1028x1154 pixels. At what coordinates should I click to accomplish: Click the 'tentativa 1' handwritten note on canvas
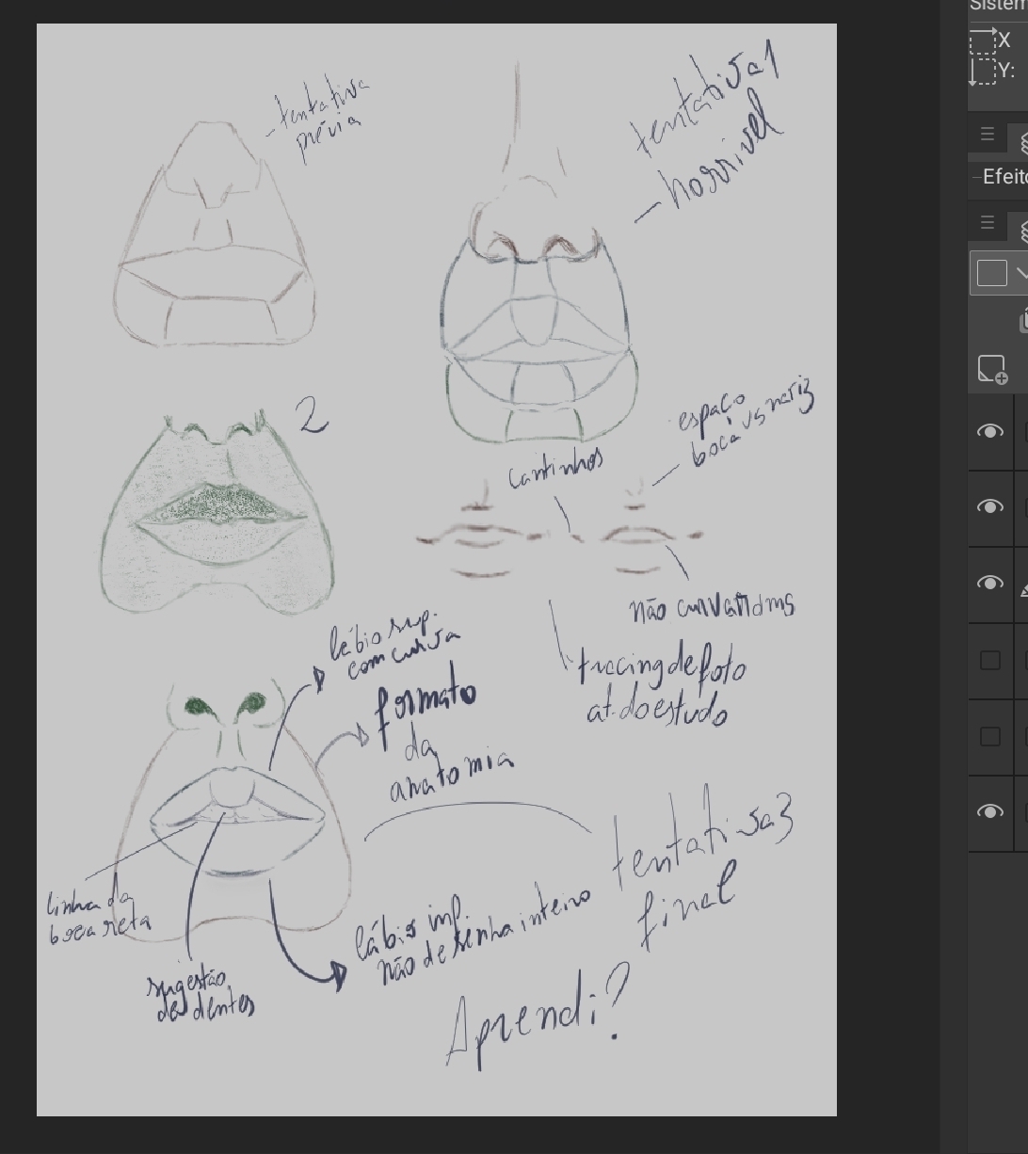click(706, 104)
